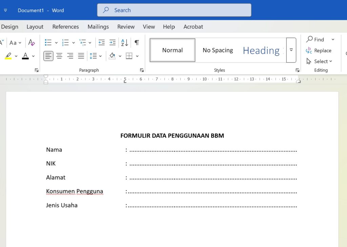
Task: Apply numbered list formatting
Action: (x=65, y=42)
